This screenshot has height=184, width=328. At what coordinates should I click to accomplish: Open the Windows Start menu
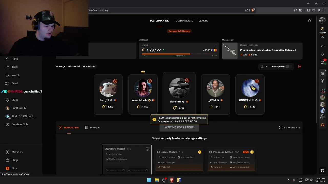149,180
